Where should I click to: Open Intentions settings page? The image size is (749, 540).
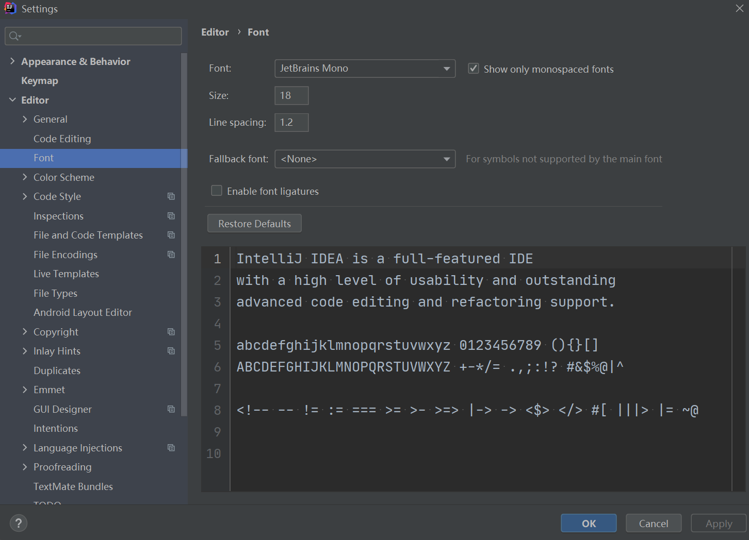pos(56,428)
